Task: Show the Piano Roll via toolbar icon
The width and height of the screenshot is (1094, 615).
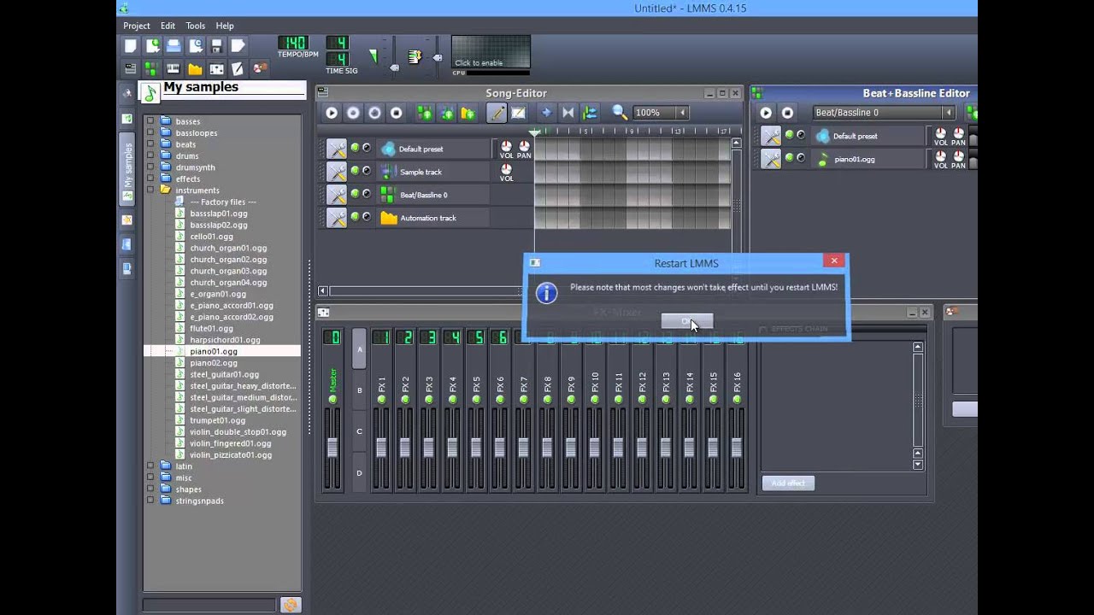Action: point(174,68)
